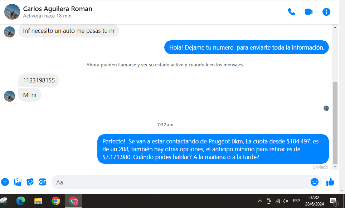Open the emoji picker in message box
This screenshot has height=208, width=345.
(x=315, y=182)
